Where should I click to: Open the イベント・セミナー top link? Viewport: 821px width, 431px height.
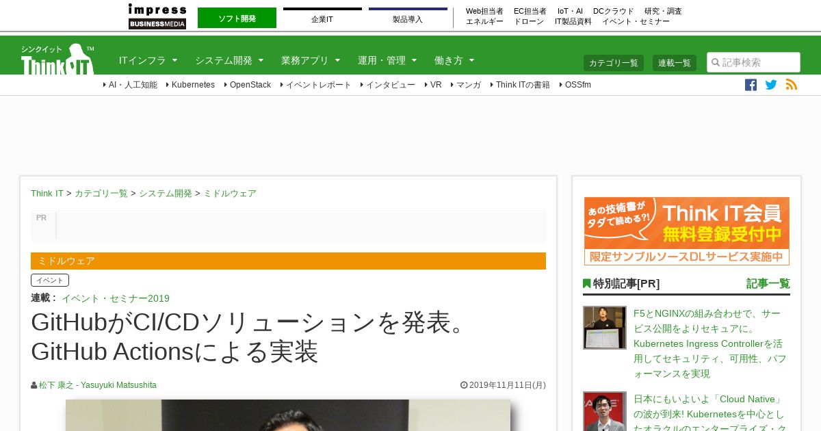click(x=636, y=21)
